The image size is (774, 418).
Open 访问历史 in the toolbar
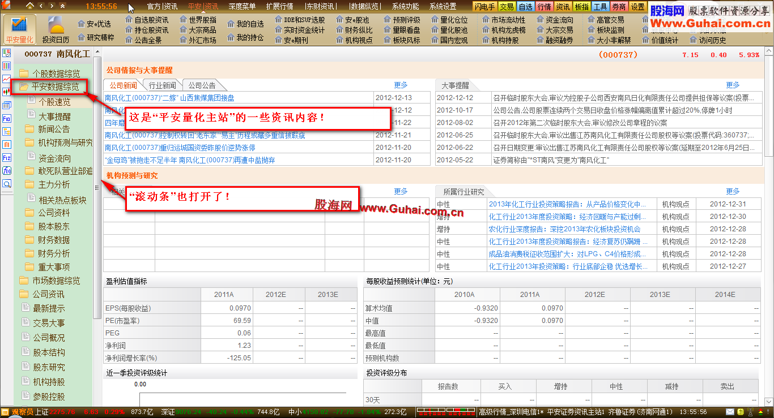(708, 40)
